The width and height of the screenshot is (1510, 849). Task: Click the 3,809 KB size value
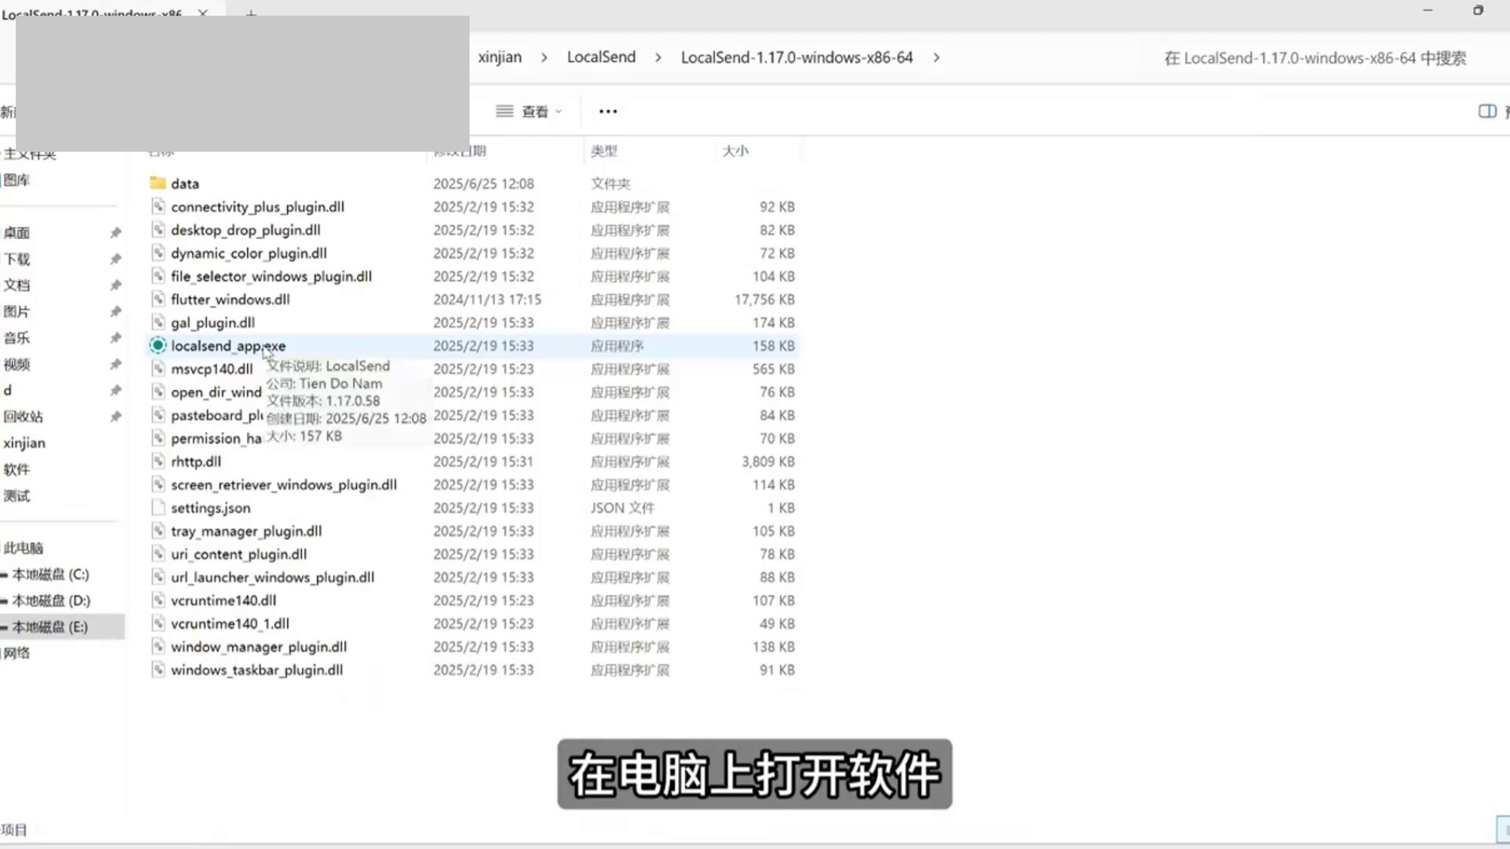click(768, 461)
